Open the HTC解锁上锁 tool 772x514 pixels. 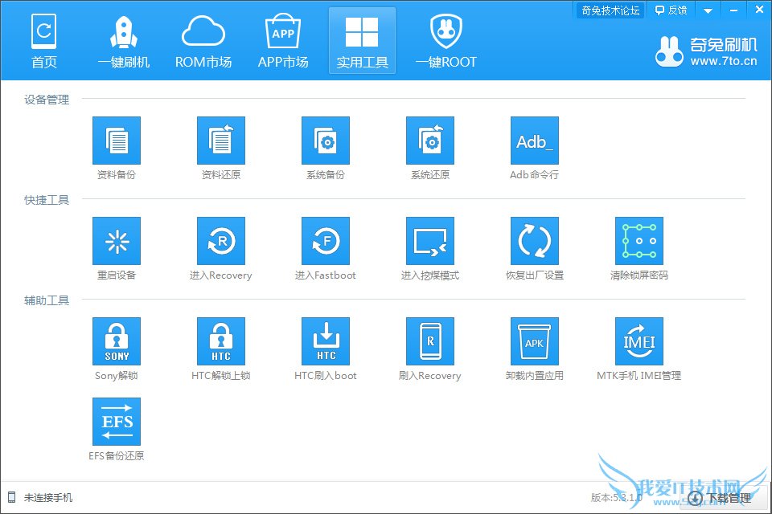pos(221,342)
